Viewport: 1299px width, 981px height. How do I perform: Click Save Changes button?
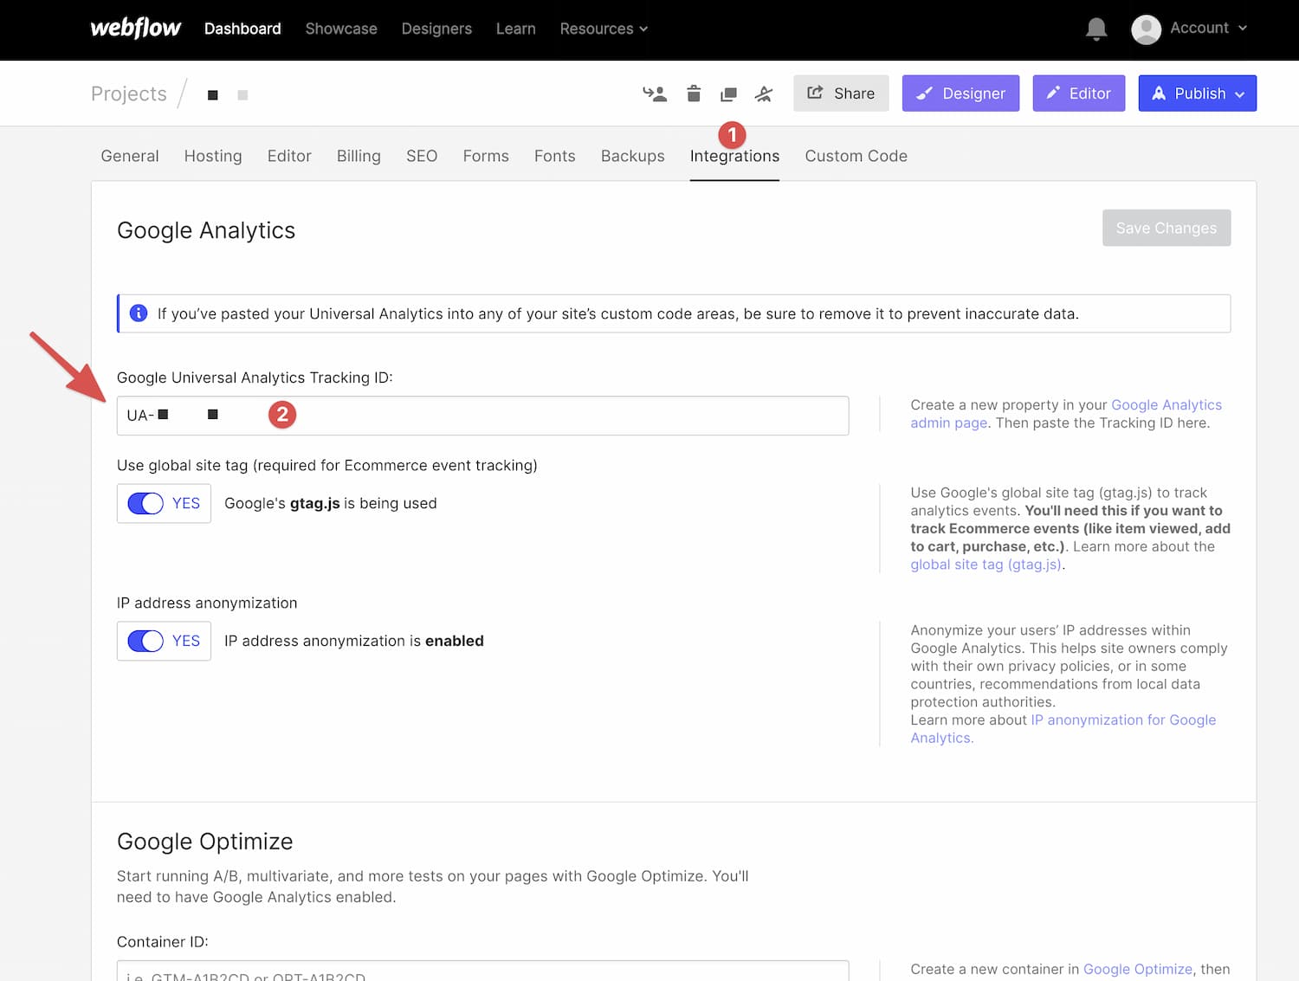(1167, 228)
